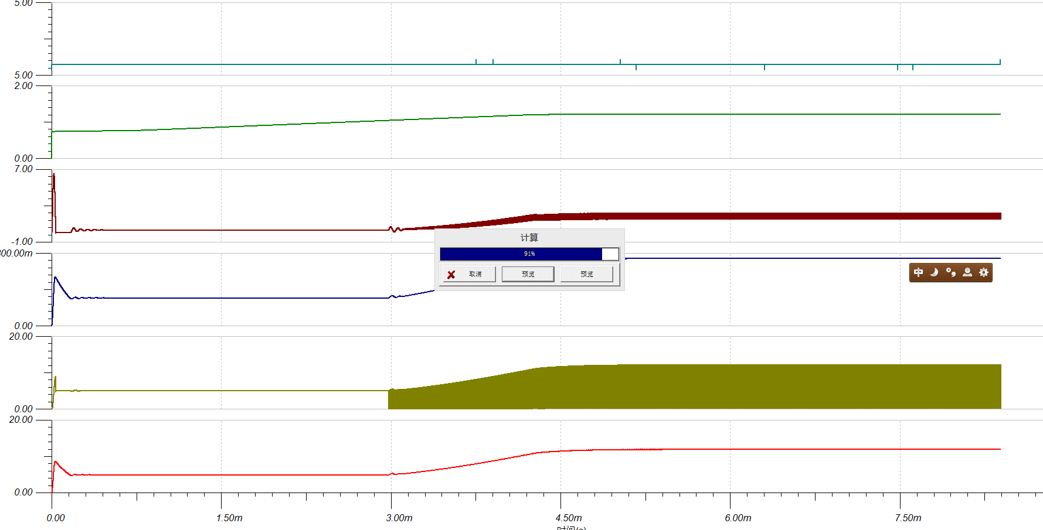The image size is (1043, 530).
Task: Open the input method user account icon
Action: tap(967, 272)
